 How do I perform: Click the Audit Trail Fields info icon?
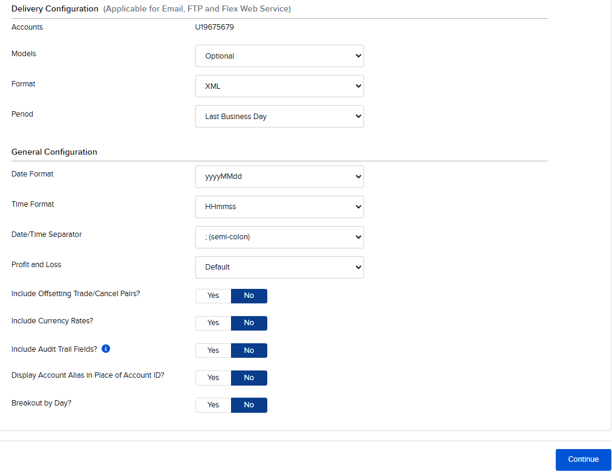(x=106, y=349)
